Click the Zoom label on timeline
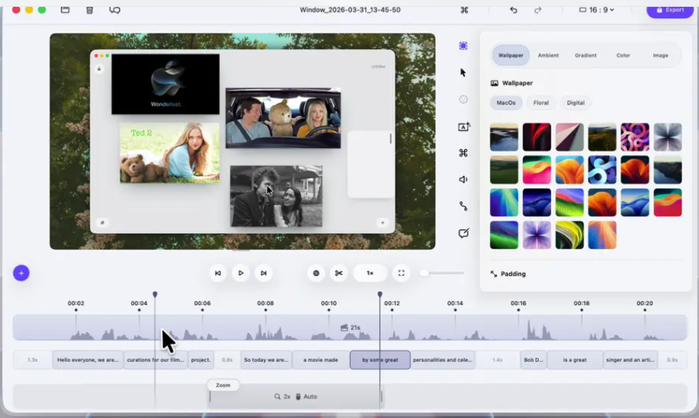 (x=224, y=385)
